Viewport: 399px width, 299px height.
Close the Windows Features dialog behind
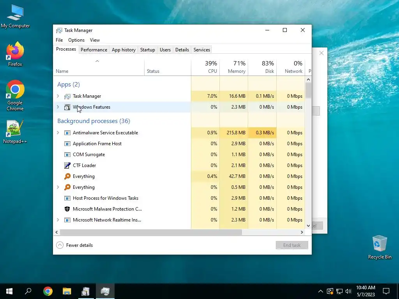pyautogui.click(x=321, y=53)
